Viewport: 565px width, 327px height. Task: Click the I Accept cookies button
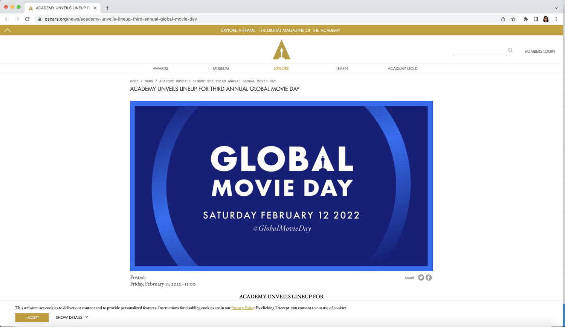coord(32,318)
